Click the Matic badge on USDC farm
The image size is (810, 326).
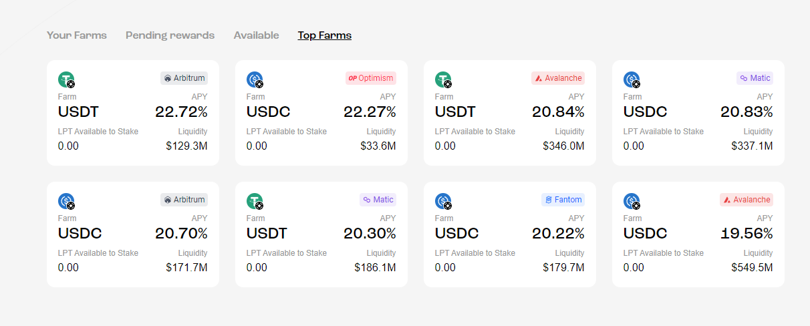[x=755, y=78]
